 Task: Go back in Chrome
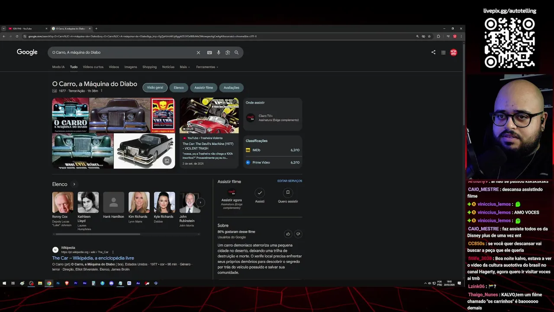[4, 36]
